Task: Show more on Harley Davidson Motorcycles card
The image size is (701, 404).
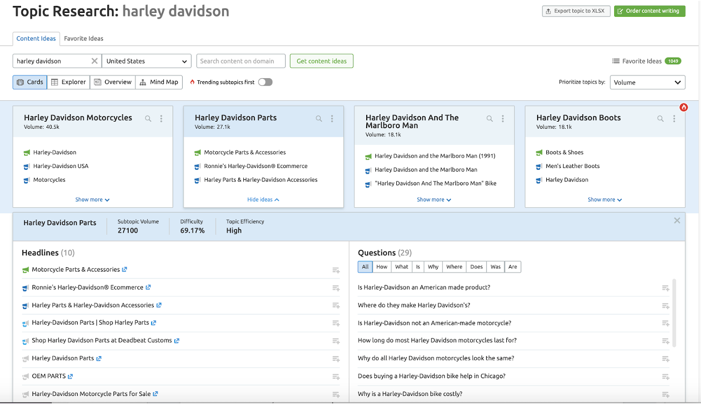Action: click(x=92, y=199)
